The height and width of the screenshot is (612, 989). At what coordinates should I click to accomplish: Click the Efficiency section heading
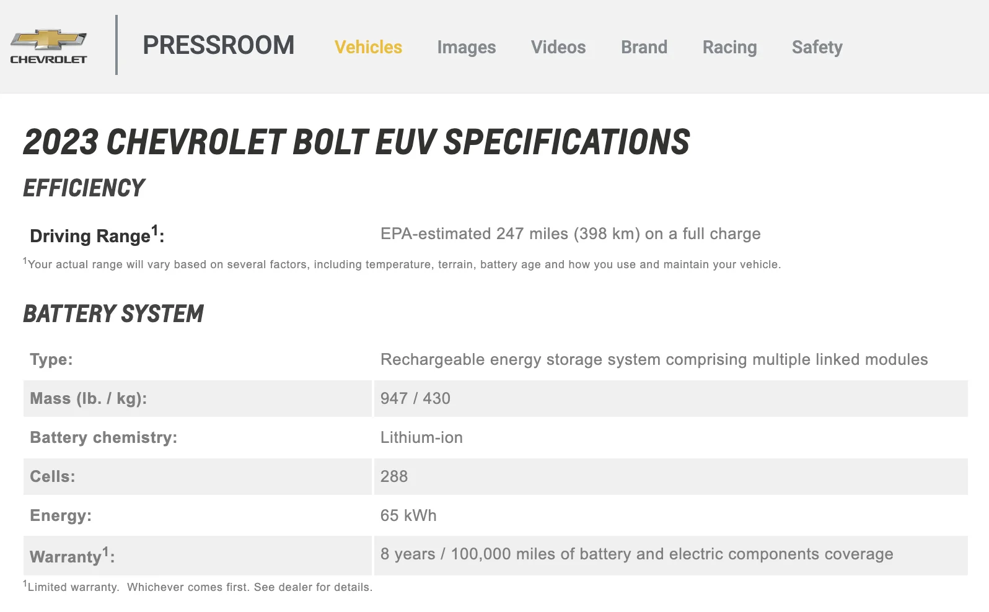(84, 188)
